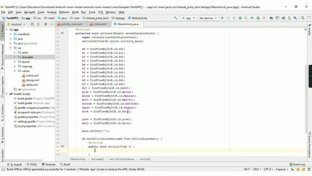Click Sync Project with Gradle Files icon
The image size is (312, 176).
[x=283, y=18]
